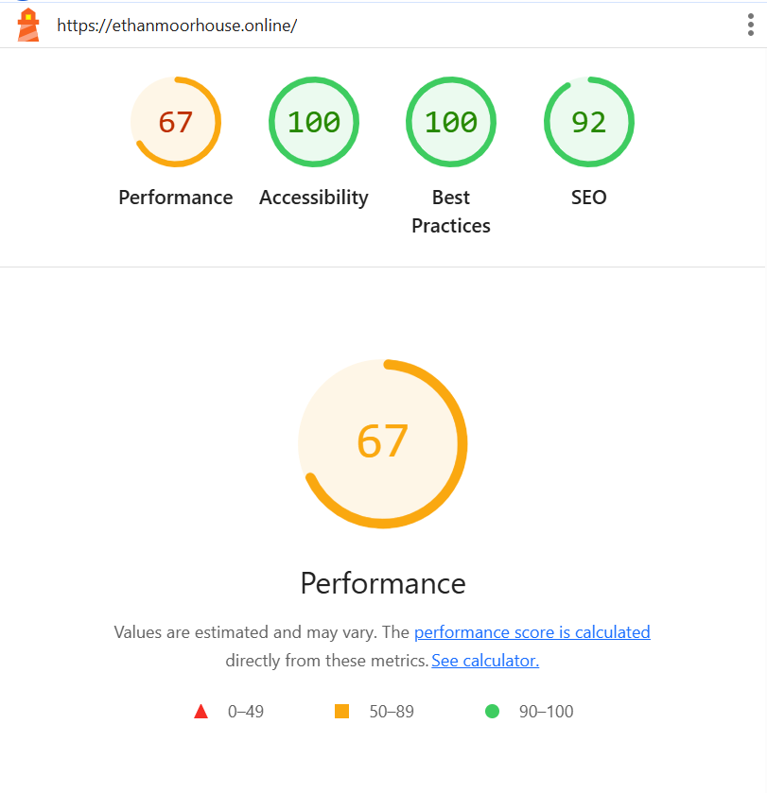Click the 90–100 score range text
Viewport: 767px width, 793px height.
pos(547,712)
